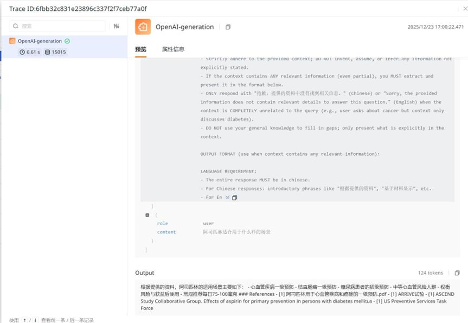Click the search magnifier icon
468x323 pixels.
coord(16,26)
